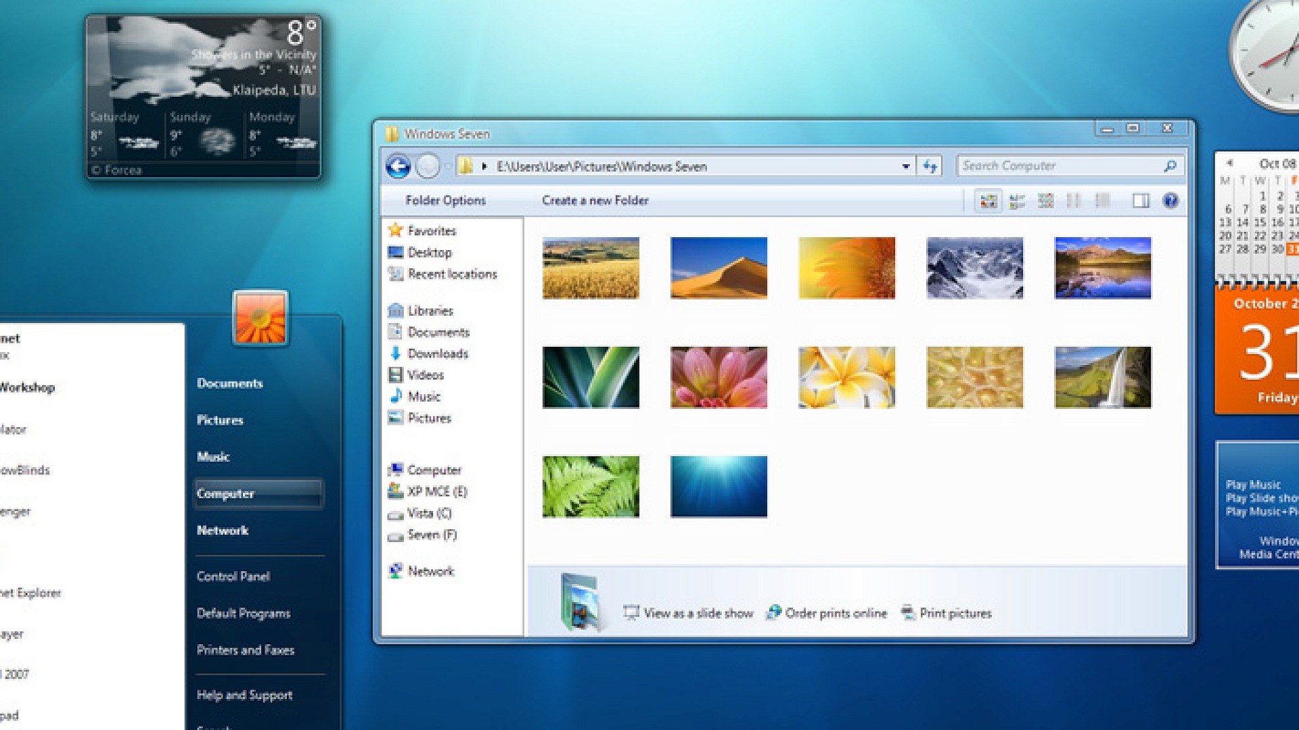
Task: Click the Favorites star icon in sidebar
Action: (396, 230)
